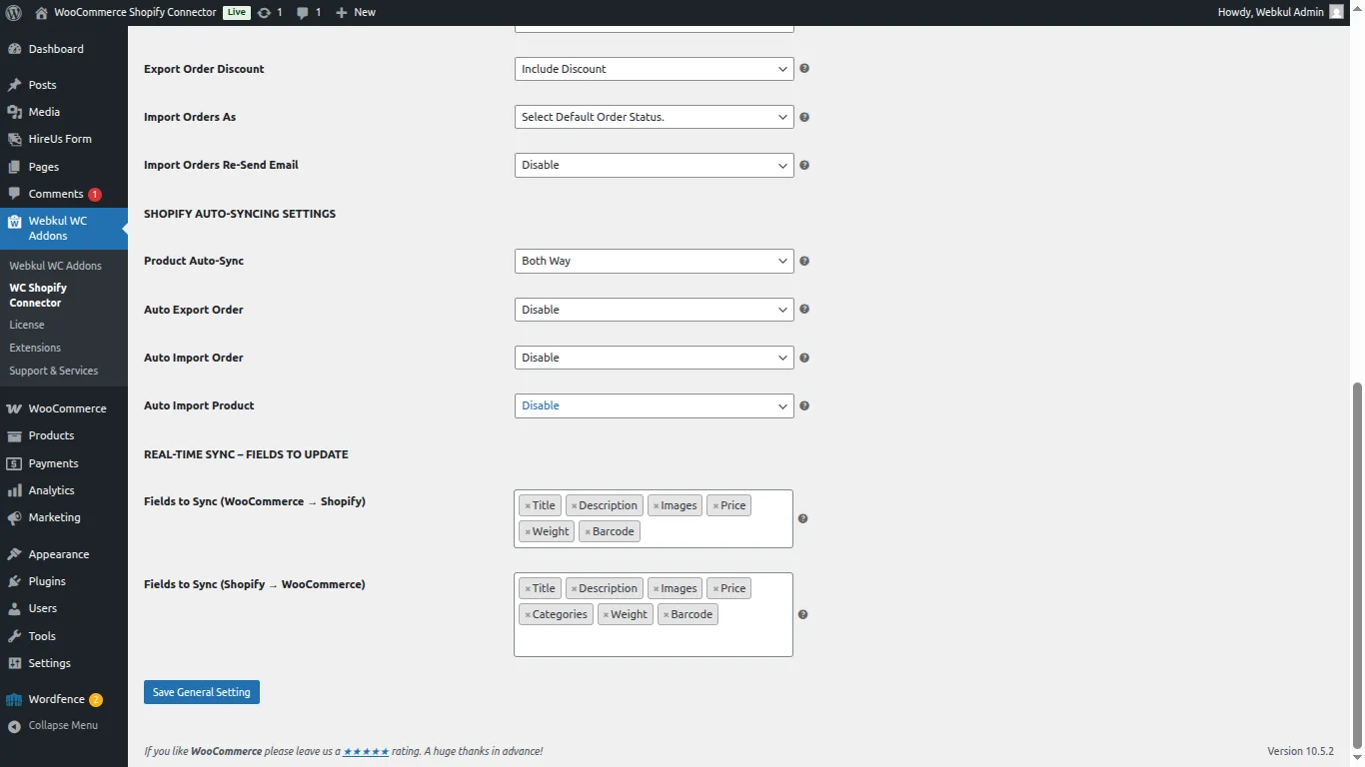Switch to the License menu item
1365x767 pixels.
pos(27,325)
